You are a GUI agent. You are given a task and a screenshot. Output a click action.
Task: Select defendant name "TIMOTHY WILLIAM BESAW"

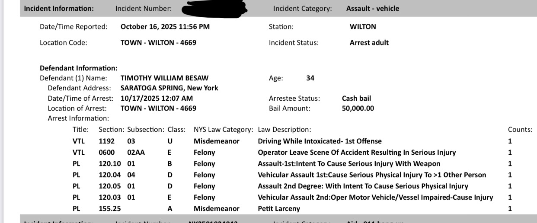click(164, 78)
